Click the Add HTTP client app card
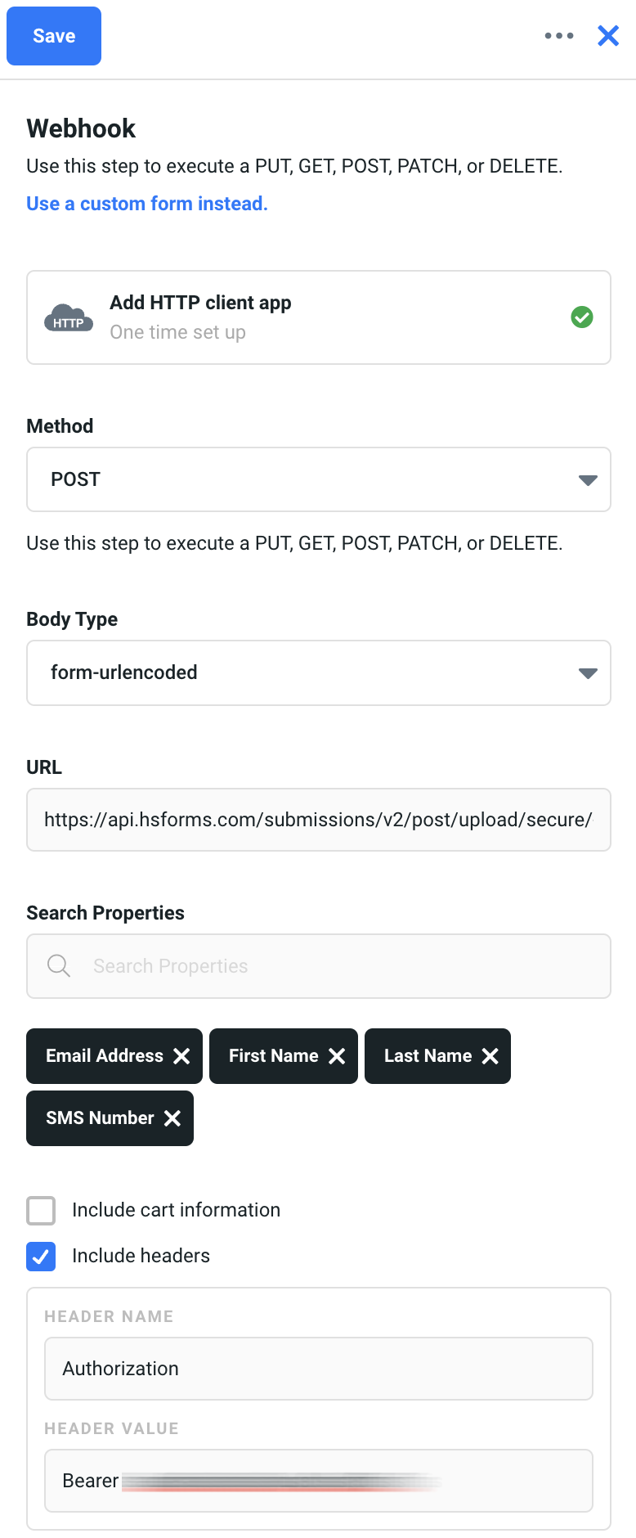This screenshot has height=1538, width=636. point(319,317)
